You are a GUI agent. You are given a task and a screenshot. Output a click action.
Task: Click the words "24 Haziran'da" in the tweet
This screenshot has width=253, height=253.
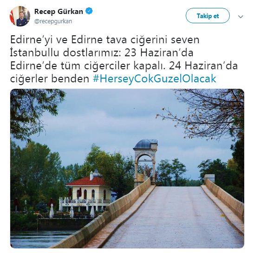(203, 66)
